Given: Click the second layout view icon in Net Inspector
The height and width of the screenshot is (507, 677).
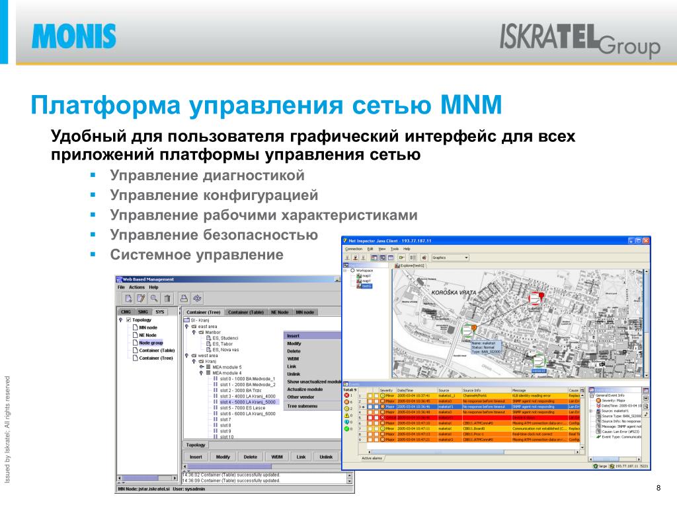Looking at the screenshot, I should tap(383, 257).
